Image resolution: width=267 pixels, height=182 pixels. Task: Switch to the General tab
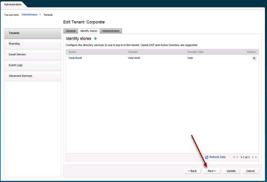tap(71, 31)
